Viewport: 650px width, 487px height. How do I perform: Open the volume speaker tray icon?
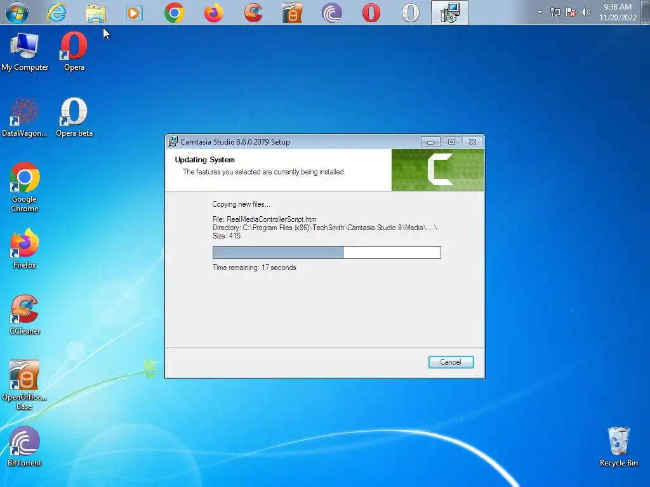pyautogui.click(x=586, y=13)
